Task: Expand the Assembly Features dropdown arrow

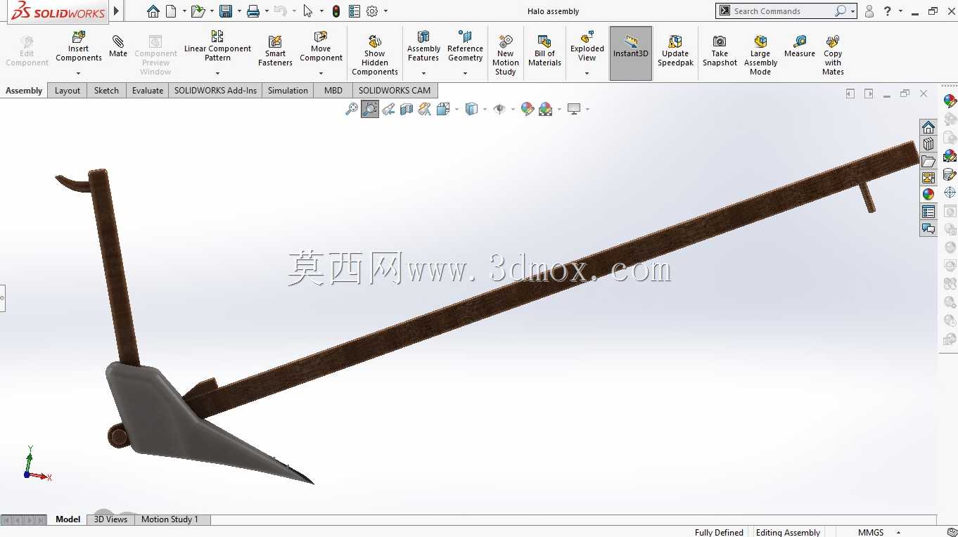Action: [423, 73]
